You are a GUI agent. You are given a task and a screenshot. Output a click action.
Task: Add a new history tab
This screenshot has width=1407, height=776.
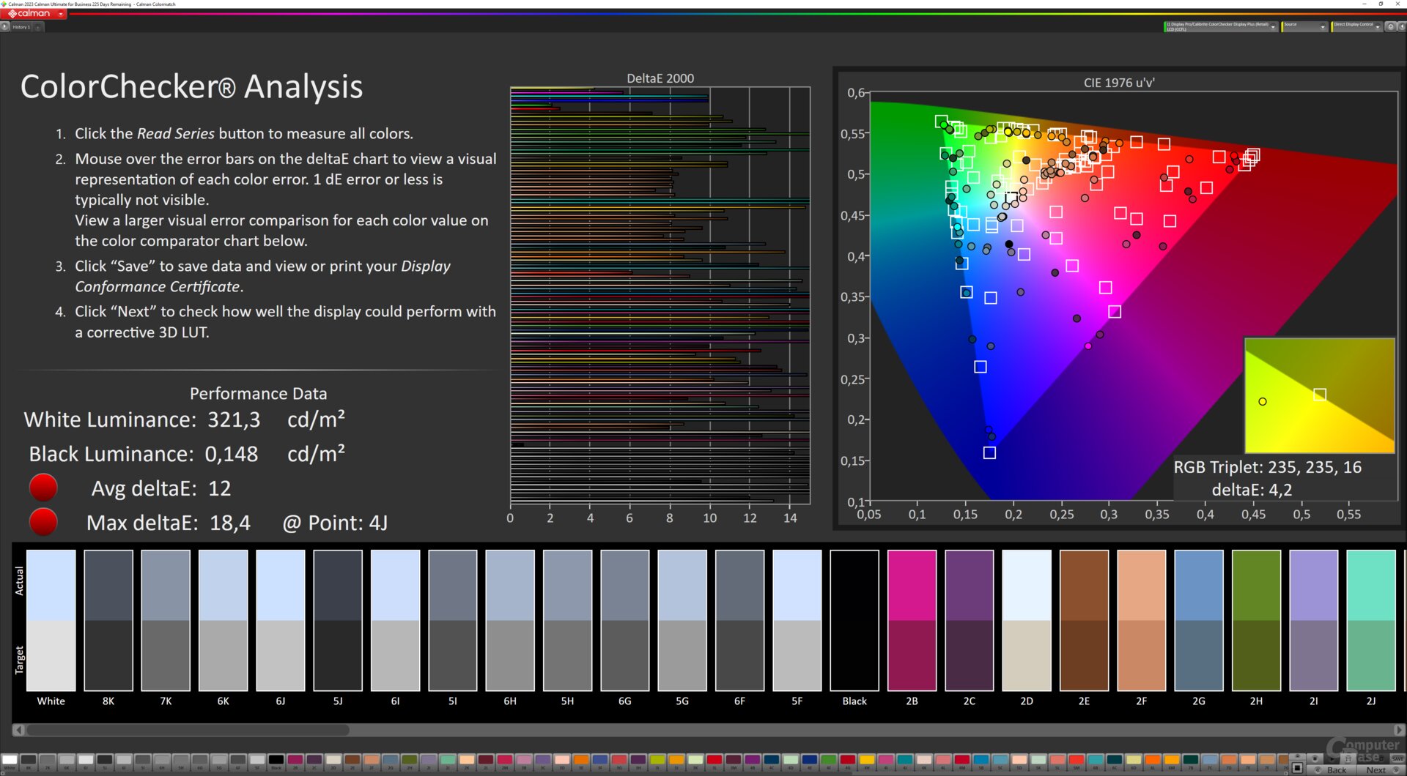click(x=38, y=26)
